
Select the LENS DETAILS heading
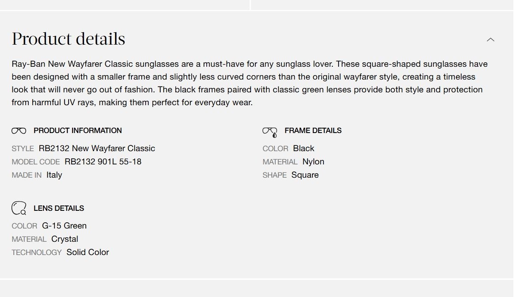tap(58, 208)
